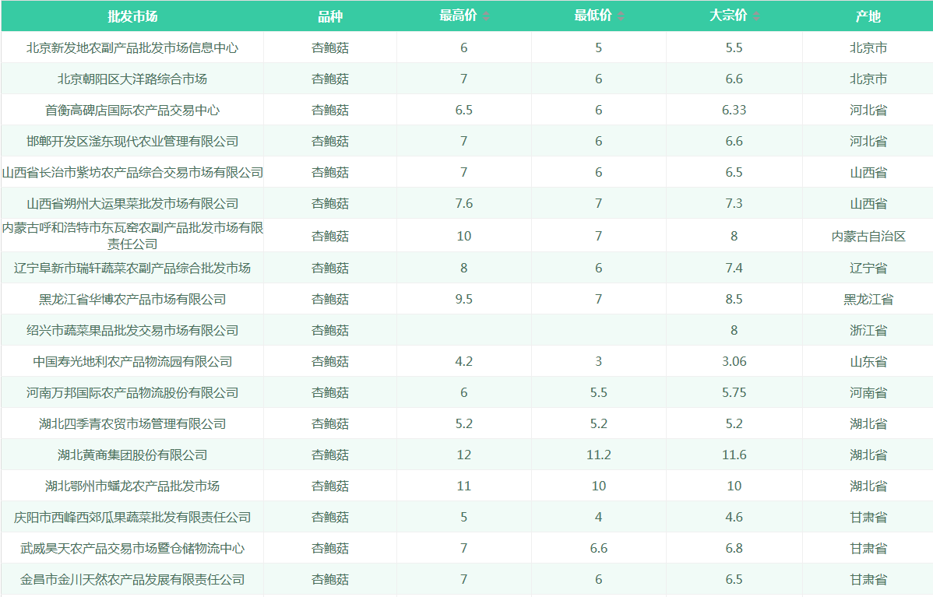
Task: Click the 产地 column header
Action: [868, 16]
